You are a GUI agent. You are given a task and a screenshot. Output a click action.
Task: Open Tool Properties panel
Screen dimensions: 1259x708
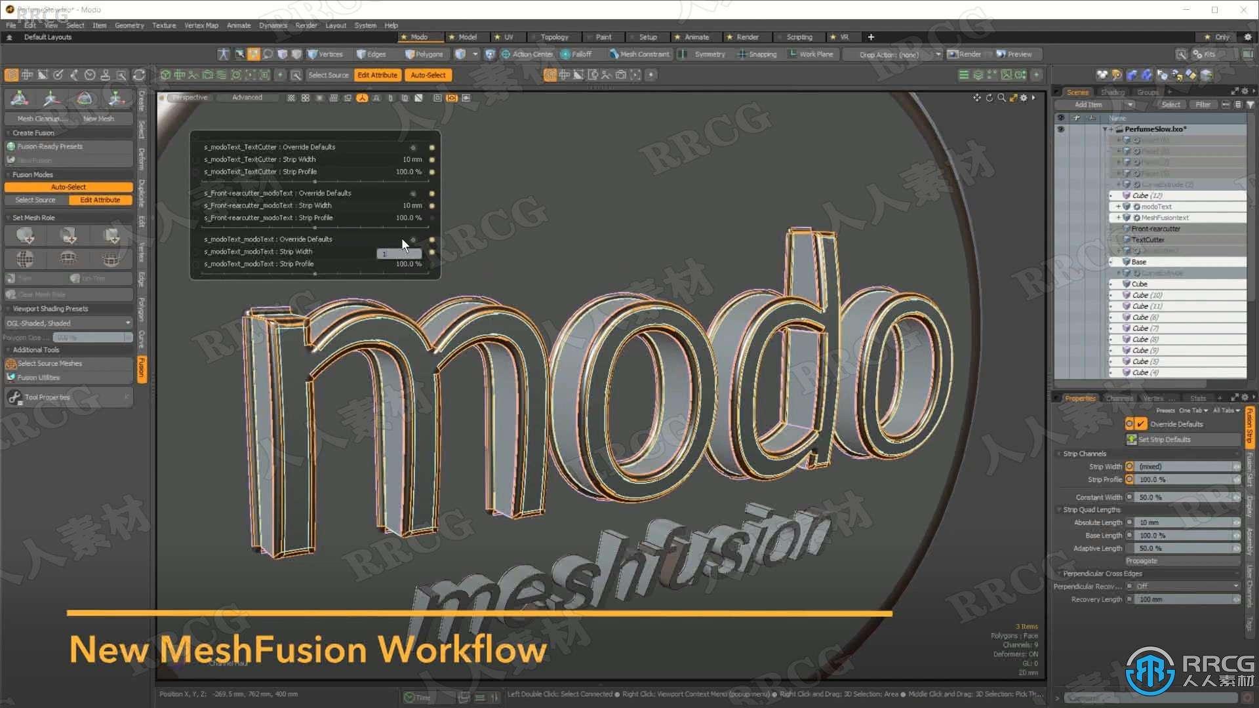tap(69, 397)
